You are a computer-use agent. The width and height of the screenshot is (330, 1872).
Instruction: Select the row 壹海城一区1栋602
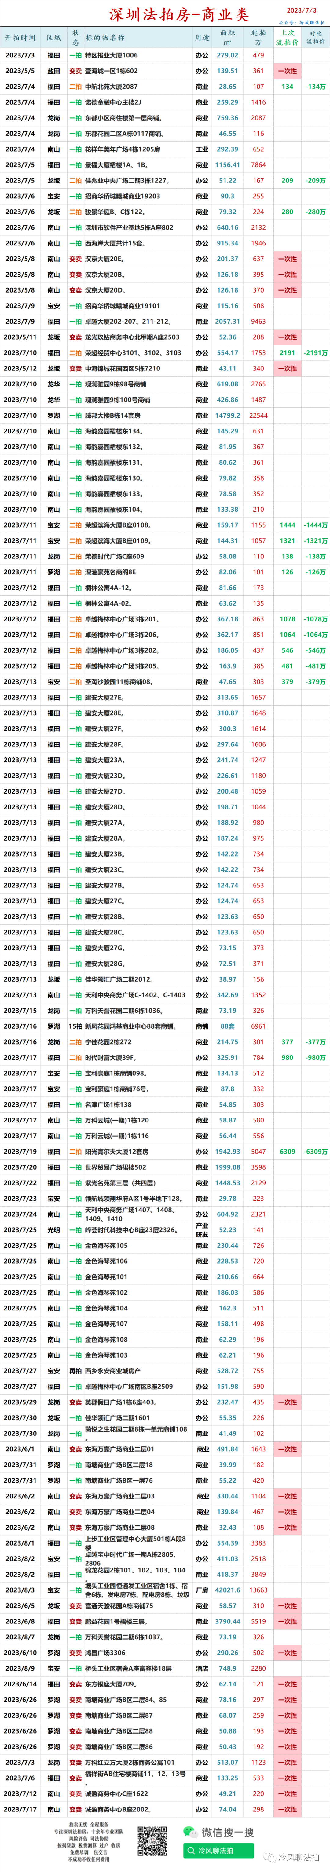click(x=165, y=71)
